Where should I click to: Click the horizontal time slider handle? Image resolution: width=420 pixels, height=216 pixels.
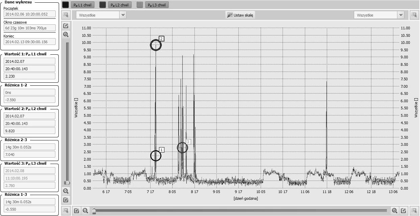[94, 211]
